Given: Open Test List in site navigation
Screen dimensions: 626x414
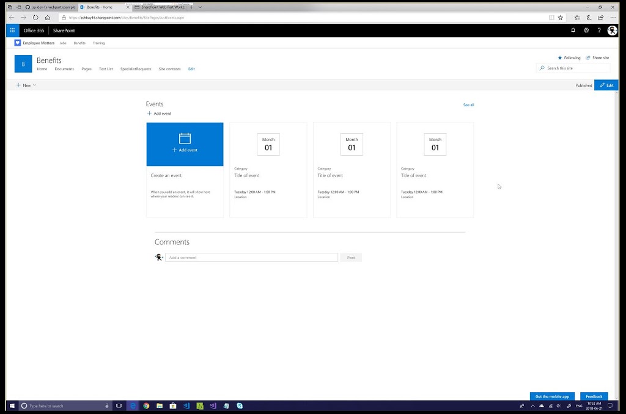Looking at the screenshot, I should pyautogui.click(x=106, y=69).
